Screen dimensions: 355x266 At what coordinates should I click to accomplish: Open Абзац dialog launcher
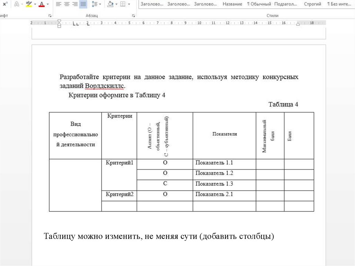click(x=133, y=16)
